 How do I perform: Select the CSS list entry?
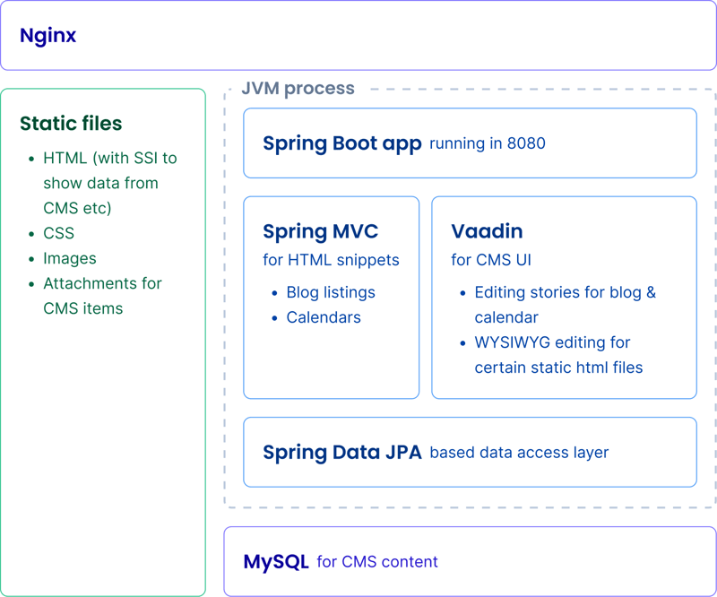(58, 233)
